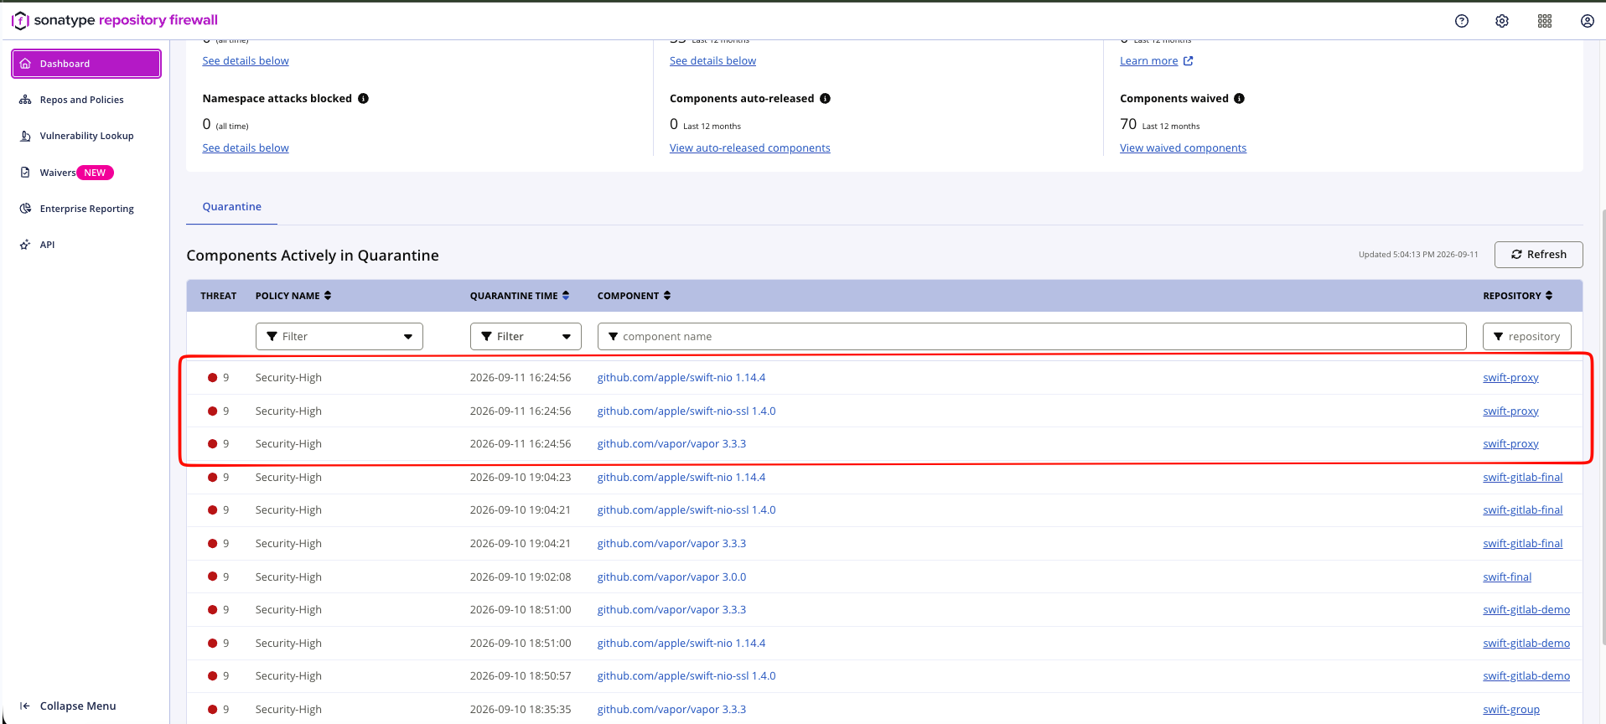Screen dimensions: 1606x724
Task: Sort by Policy Name column arrows
Action: coord(328,296)
